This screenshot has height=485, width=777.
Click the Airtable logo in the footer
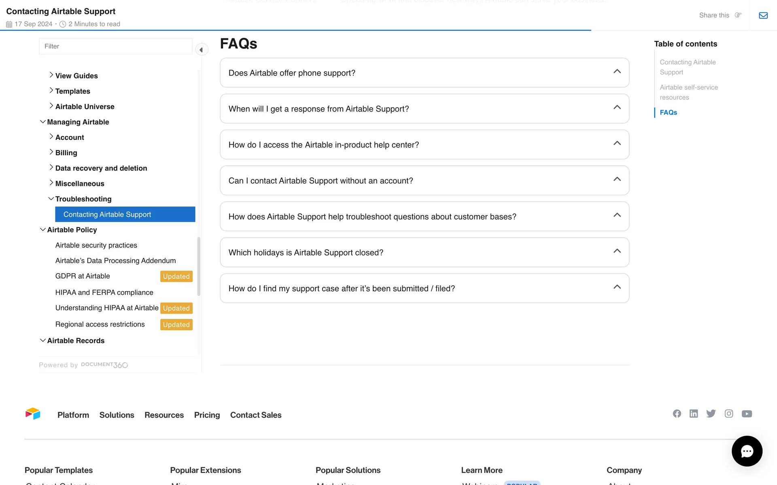(33, 414)
